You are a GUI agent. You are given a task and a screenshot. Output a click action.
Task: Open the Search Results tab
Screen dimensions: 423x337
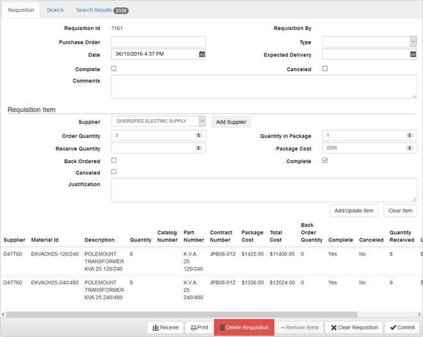coord(94,10)
